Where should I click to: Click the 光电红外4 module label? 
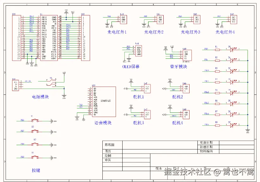(x=225, y=32)
